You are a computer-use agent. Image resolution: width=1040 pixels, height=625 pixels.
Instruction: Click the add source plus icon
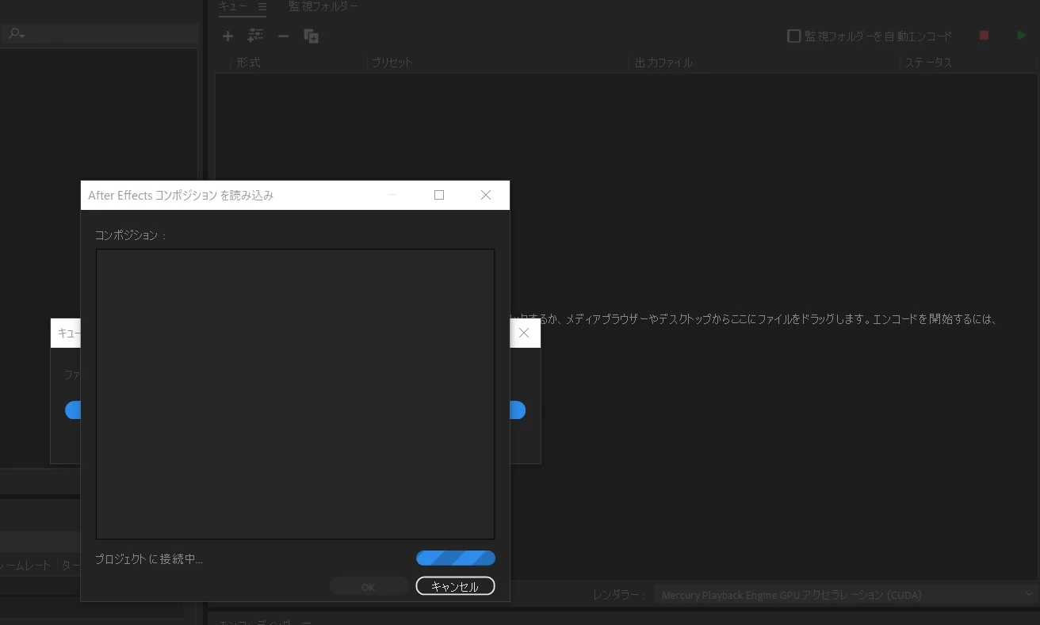pos(227,36)
